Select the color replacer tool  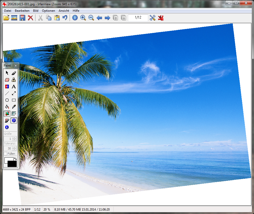tap(7, 86)
